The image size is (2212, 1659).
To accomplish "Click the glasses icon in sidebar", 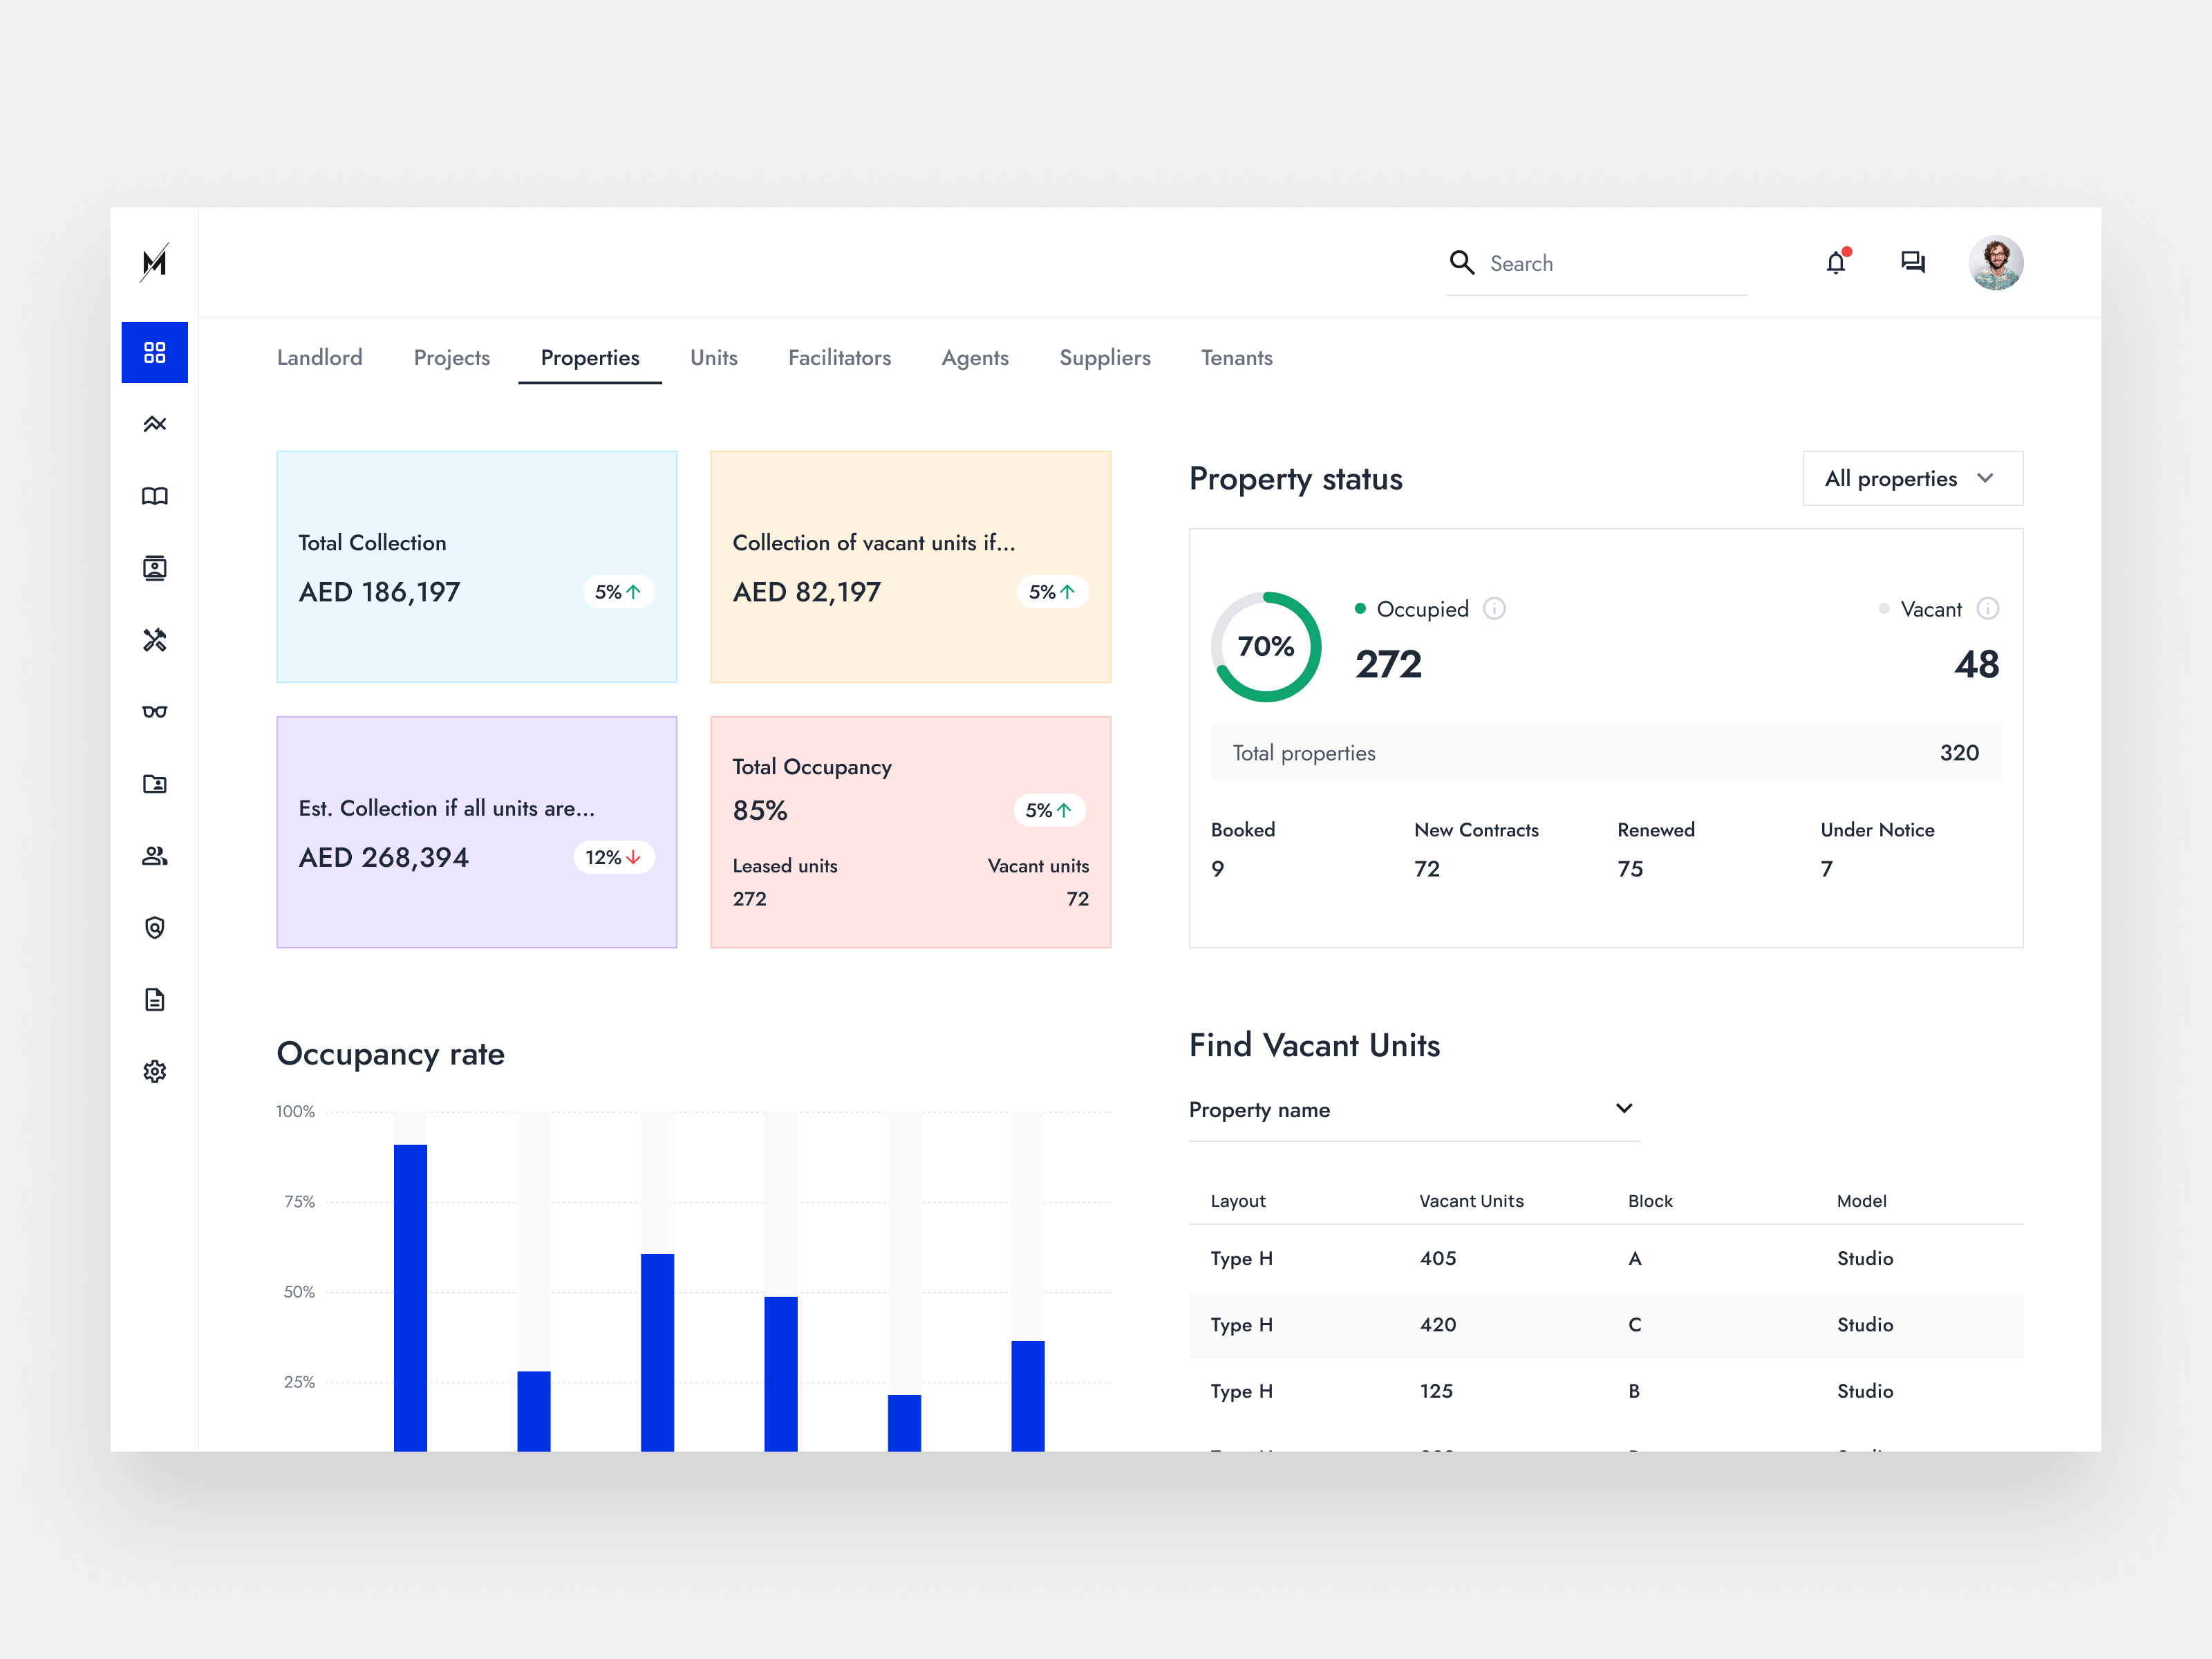I will point(154,712).
